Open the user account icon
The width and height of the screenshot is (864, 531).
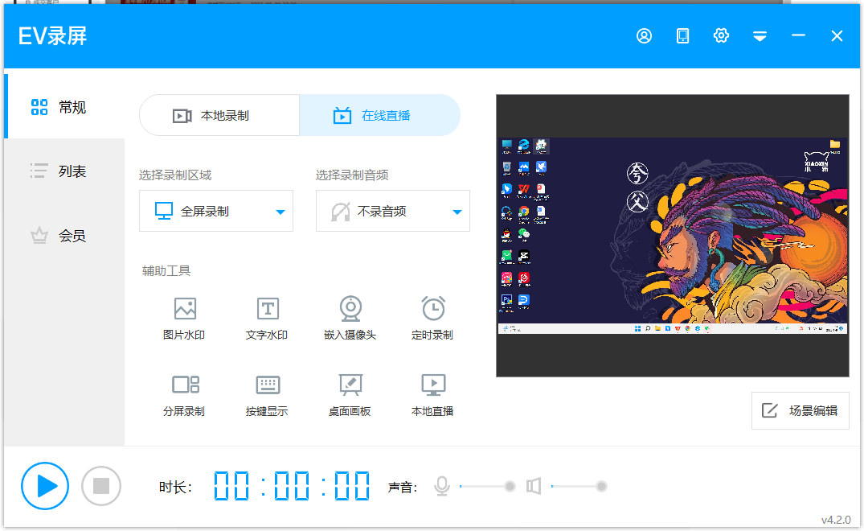click(644, 36)
